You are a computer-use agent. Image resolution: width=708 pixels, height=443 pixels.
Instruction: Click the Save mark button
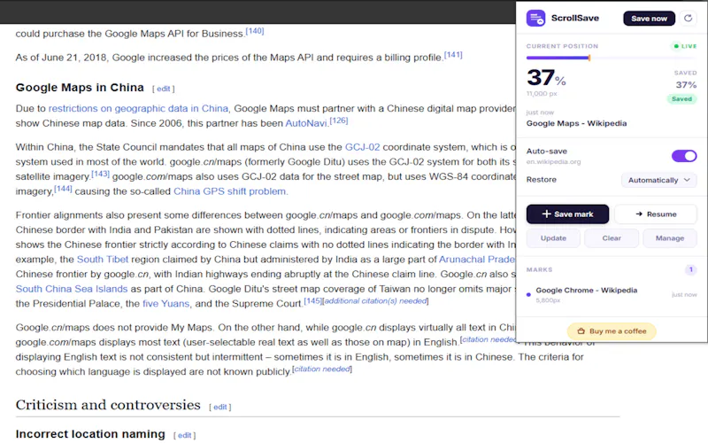pos(567,214)
